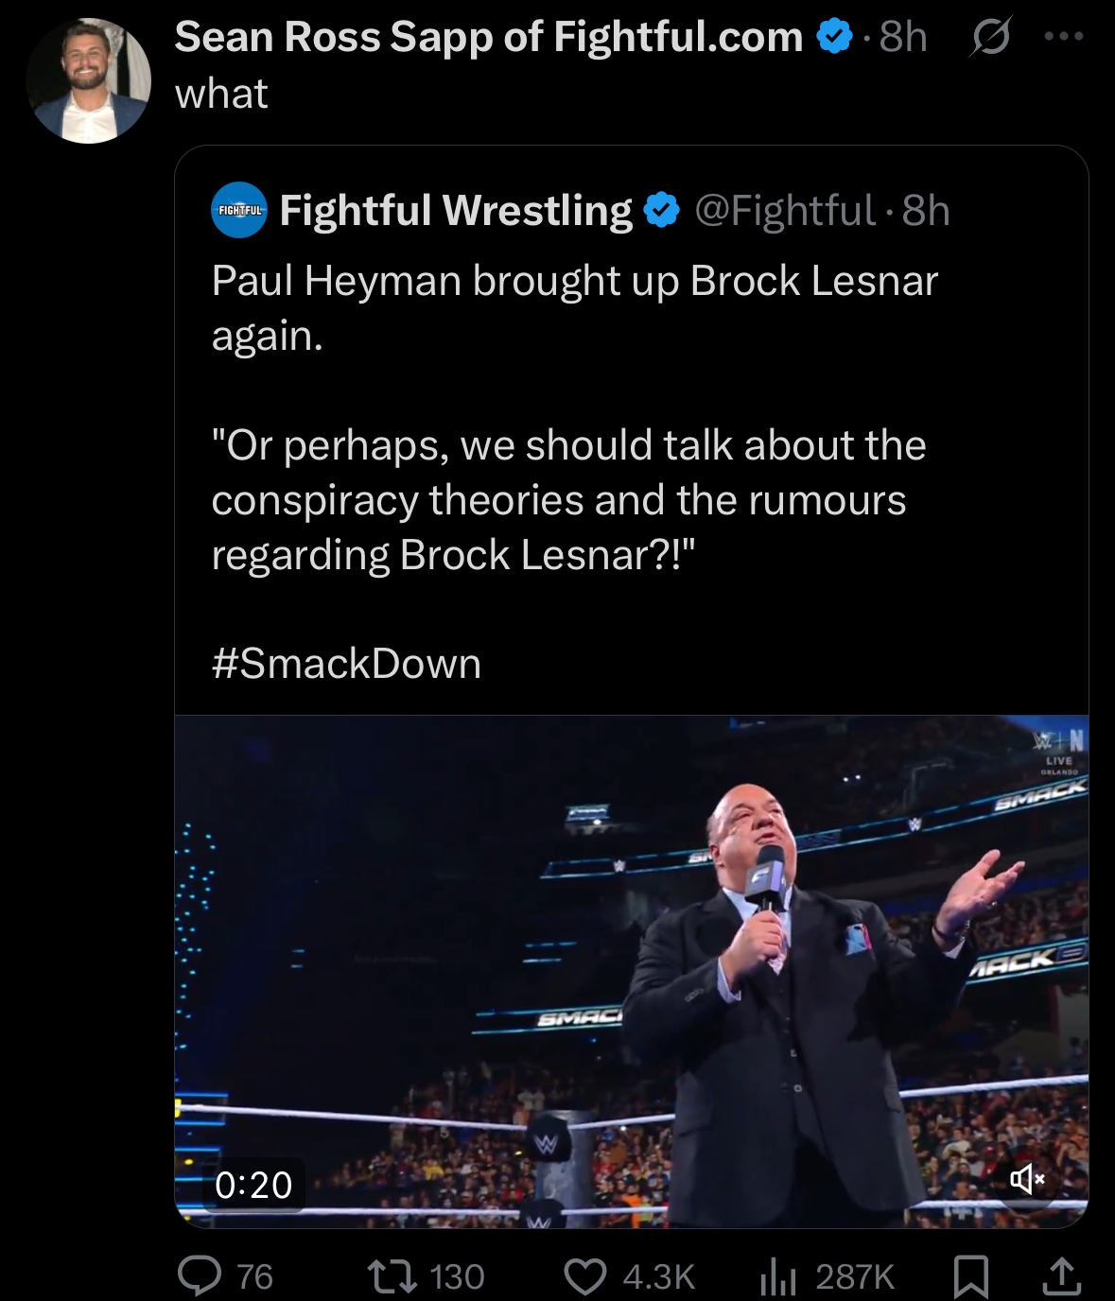The height and width of the screenshot is (1301, 1115).
Task: Repost the tweet with the retweet icon
Action: click(x=393, y=1276)
